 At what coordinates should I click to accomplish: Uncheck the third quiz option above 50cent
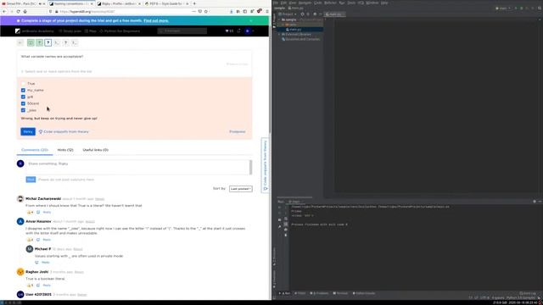pyautogui.click(x=23, y=97)
